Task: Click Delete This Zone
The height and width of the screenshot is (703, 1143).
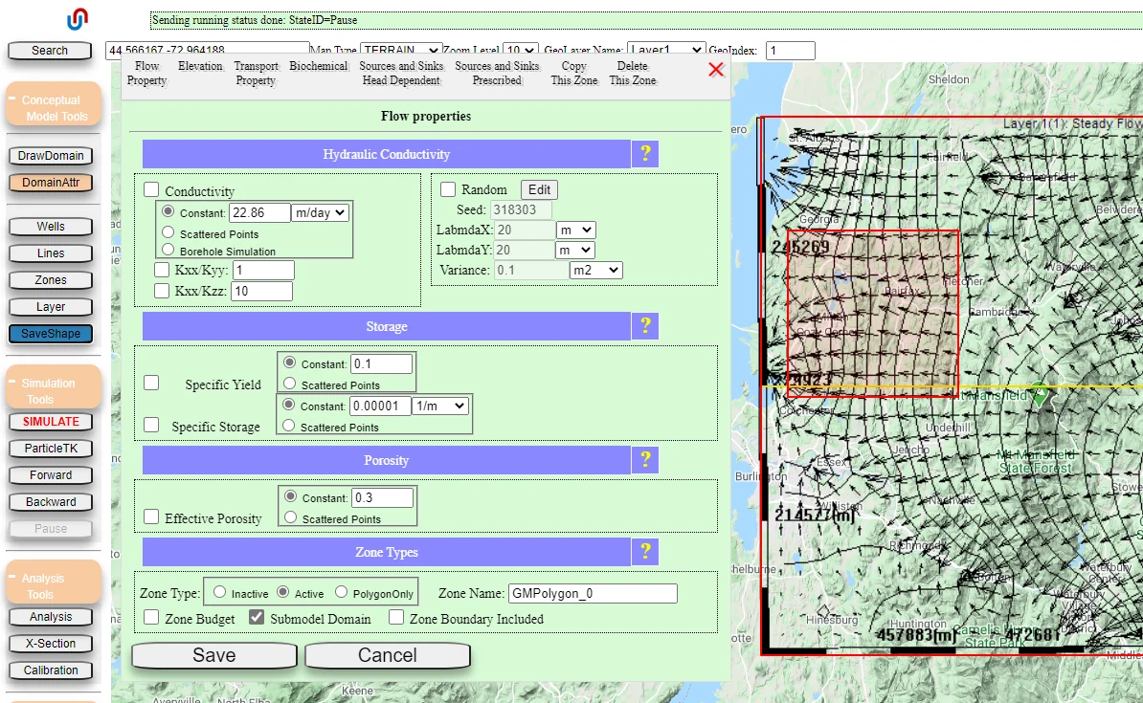Action: [x=633, y=73]
